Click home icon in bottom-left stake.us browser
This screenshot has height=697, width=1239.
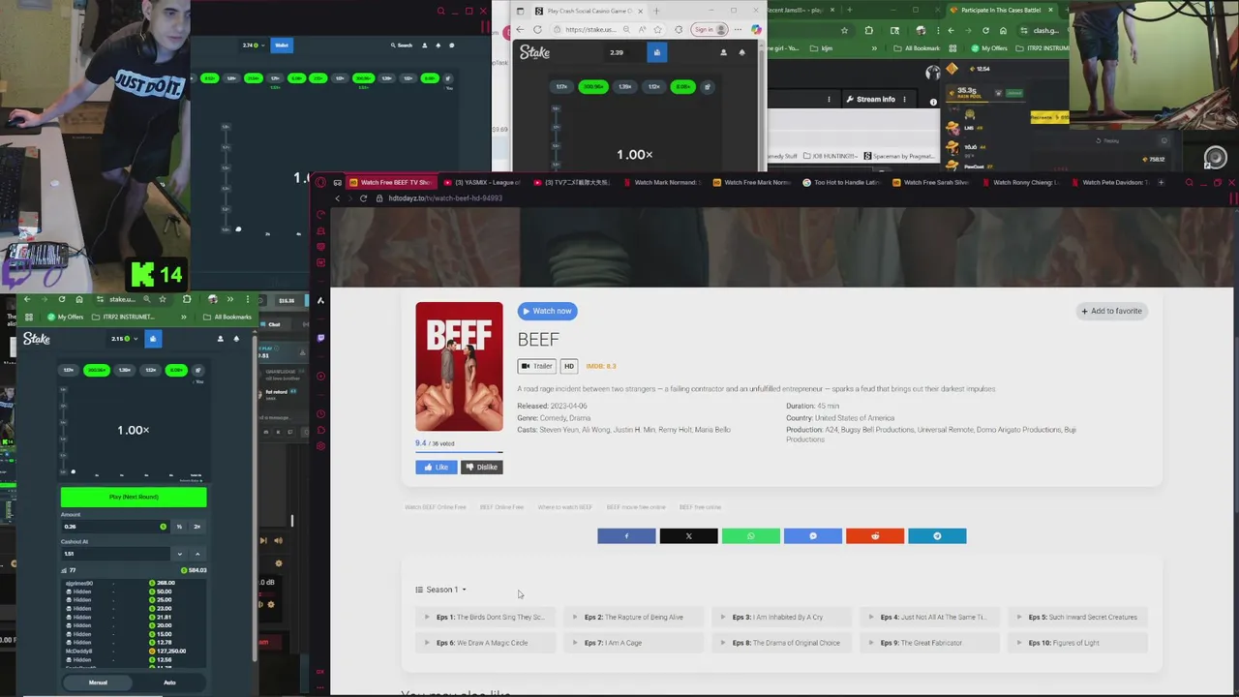tap(79, 299)
